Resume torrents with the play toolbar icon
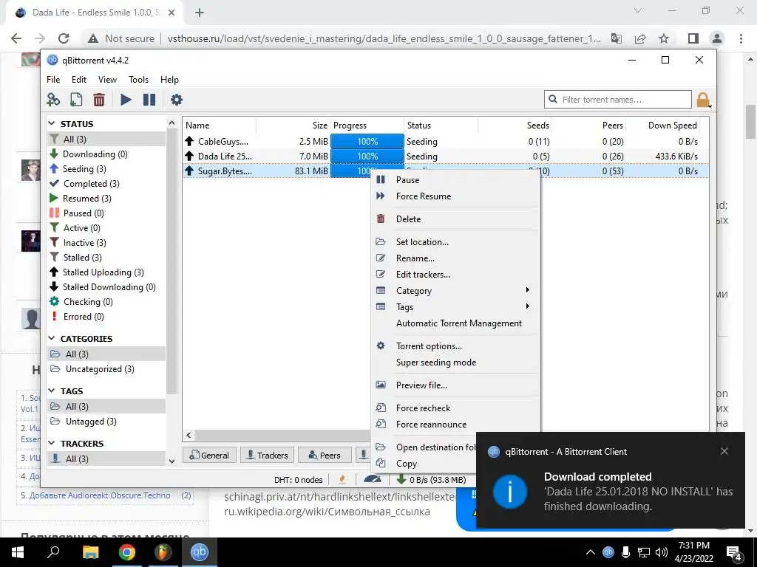757x567 pixels. click(126, 100)
